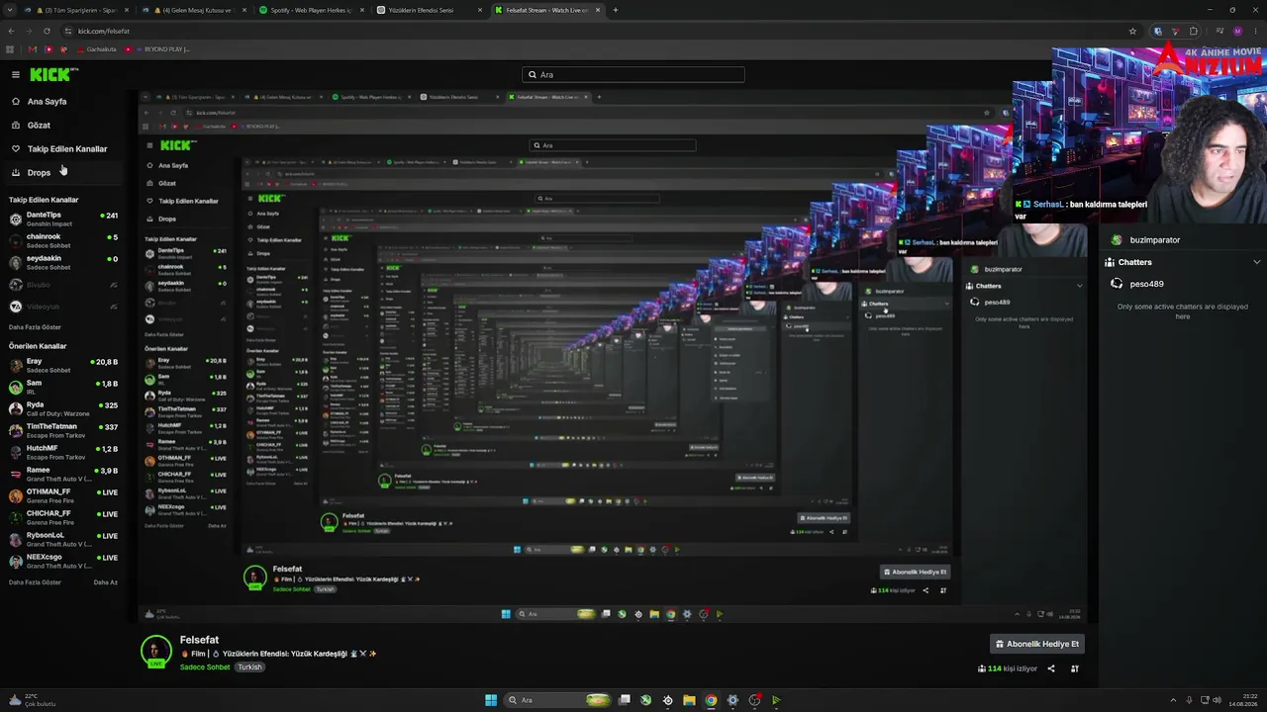Open the Sadece Sohbet category link
The image size is (1267, 712).
(x=205, y=667)
